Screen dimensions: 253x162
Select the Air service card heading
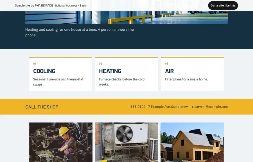169,71
